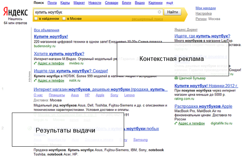Screen dimensions: 244x157
Task: Click the digitallife.tiu.ru green URL
Action: (221, 123)
